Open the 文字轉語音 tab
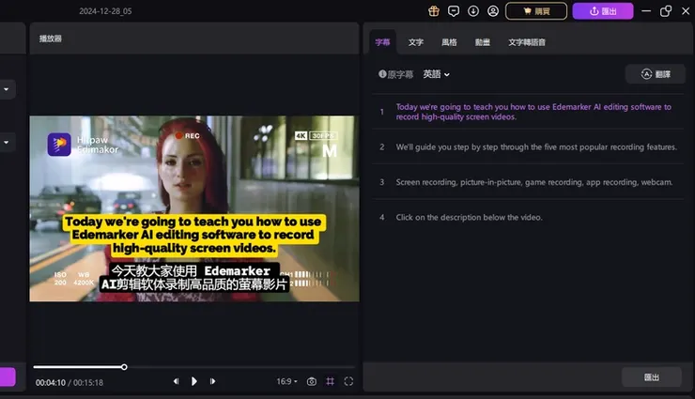 click(527, 42)
